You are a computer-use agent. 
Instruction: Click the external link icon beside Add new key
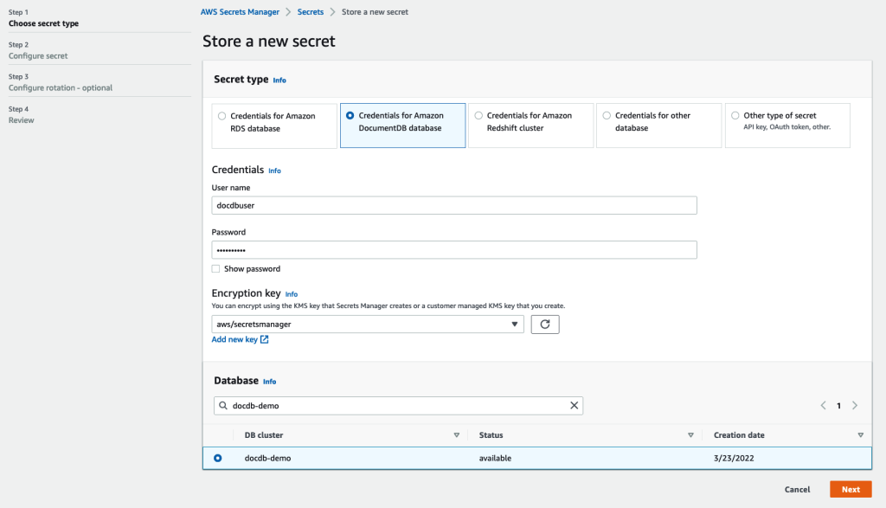point(265,340)
